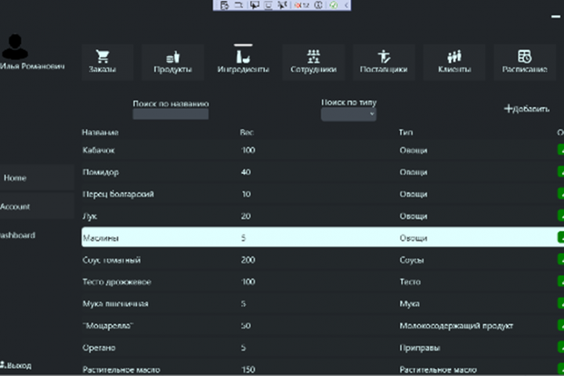Click green edit button for Масло row
This screenshot has width=564, height=376.
(561, 369)
